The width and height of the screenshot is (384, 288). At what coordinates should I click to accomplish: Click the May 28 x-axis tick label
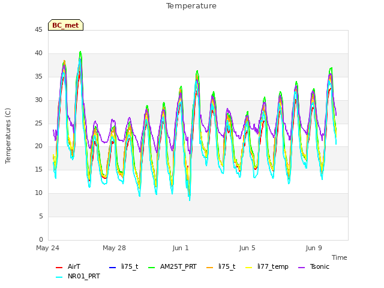[x=114, y=248]
